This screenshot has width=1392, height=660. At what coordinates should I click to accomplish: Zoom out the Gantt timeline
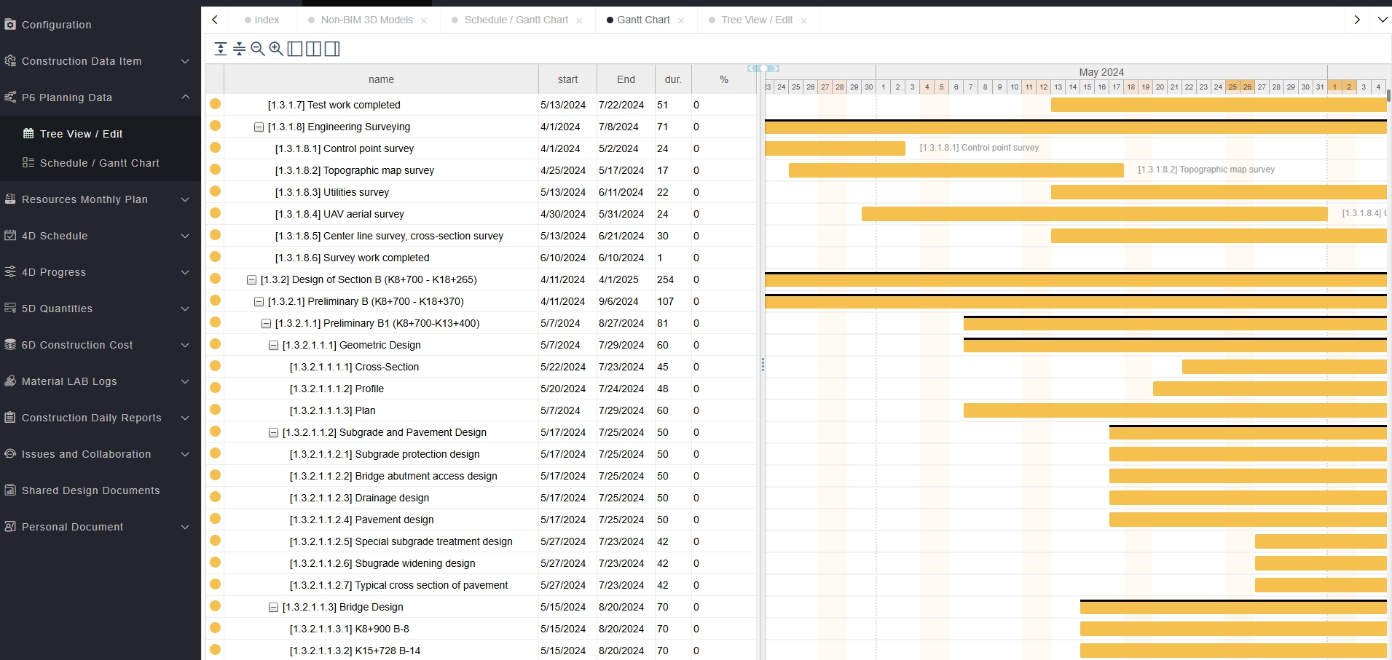(x=257, y=49)
